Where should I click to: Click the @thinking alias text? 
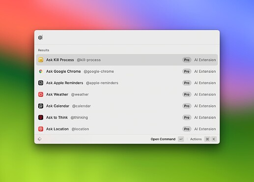(79, 118)
